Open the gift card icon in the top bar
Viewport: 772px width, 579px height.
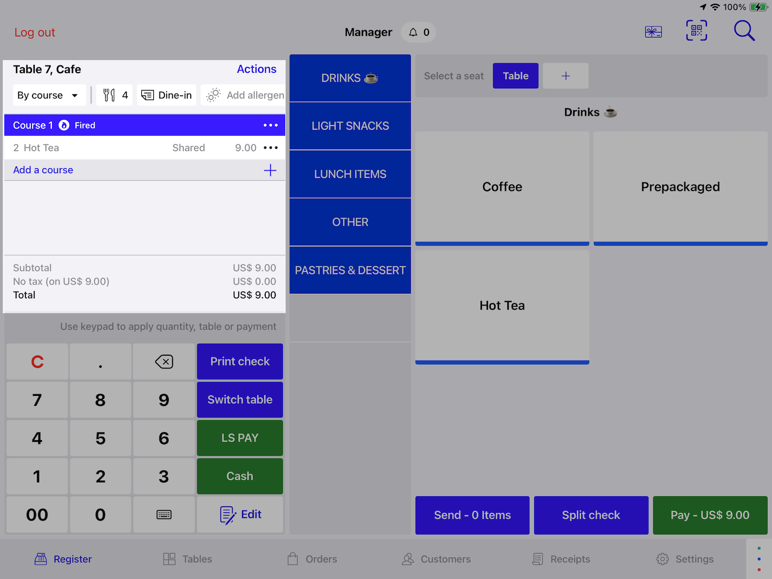653,31
